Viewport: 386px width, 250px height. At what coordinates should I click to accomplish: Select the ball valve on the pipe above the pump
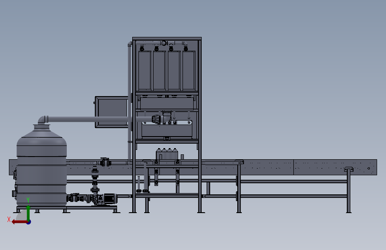(106, 162)
